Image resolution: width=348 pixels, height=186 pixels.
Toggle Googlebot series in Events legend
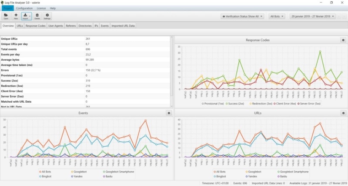80,172
